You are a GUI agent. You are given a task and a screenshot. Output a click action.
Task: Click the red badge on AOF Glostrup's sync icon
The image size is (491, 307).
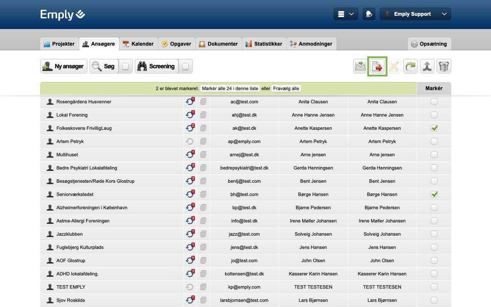coord(192,258)
